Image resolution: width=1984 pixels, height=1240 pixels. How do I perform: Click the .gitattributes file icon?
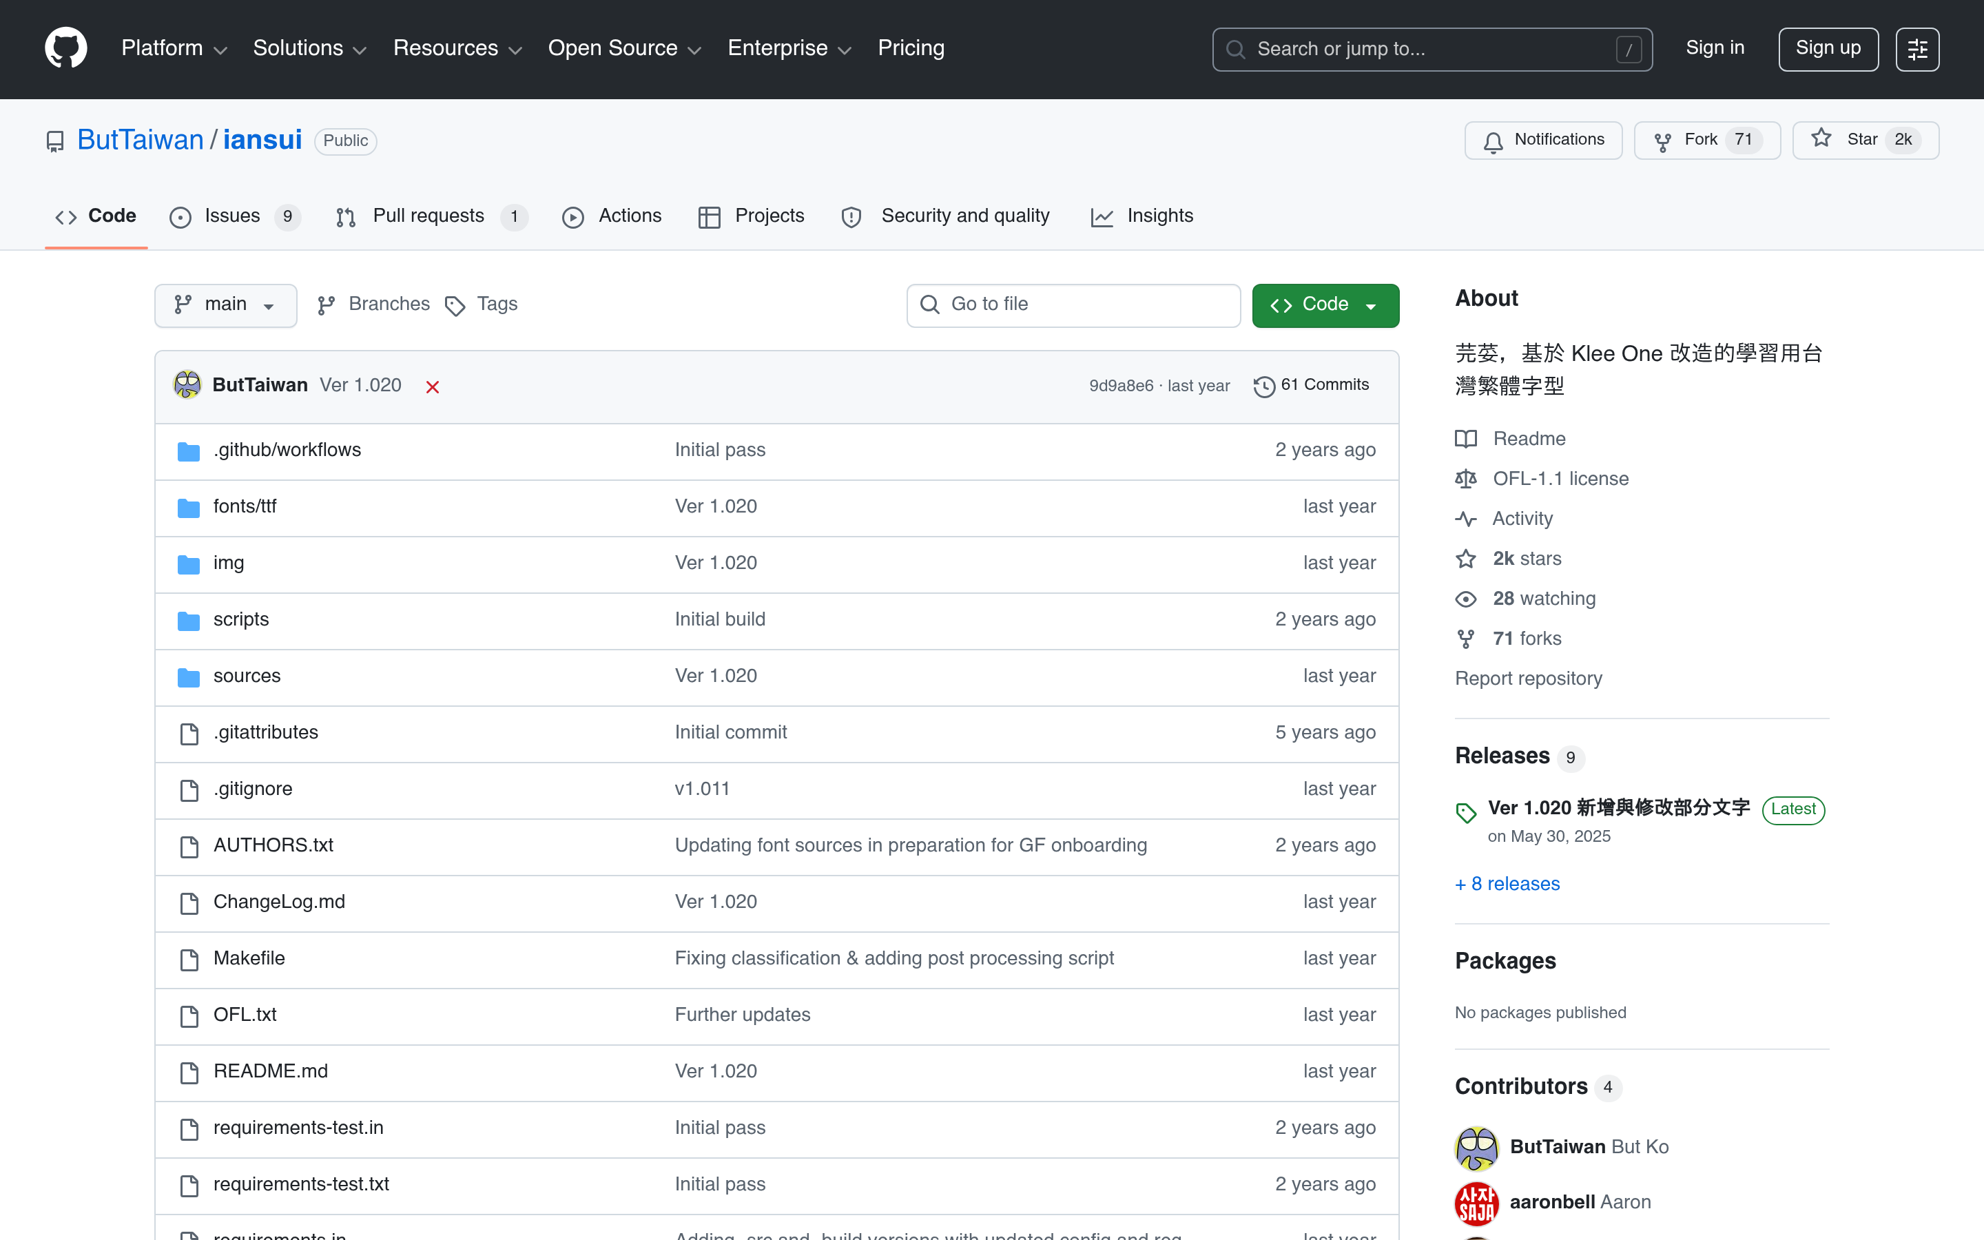pyautogui.click(x=189, y=733)
